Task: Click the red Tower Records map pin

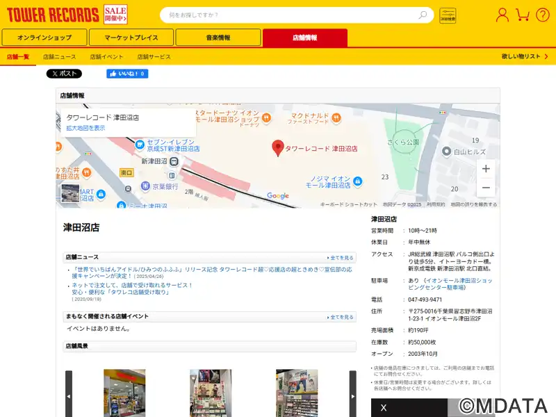Action: click(277, 148)
